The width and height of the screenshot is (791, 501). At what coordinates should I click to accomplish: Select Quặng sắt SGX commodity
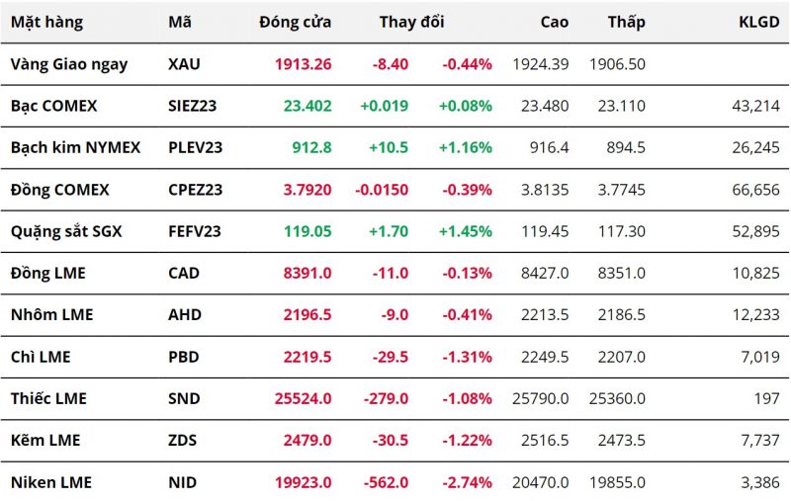(64, 231)
